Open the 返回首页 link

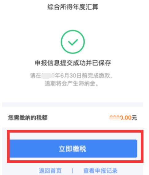click(50, 170)
